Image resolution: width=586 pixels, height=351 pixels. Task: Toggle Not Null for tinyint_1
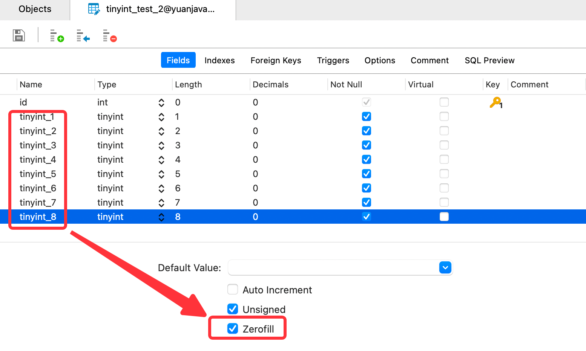(367, 117)
